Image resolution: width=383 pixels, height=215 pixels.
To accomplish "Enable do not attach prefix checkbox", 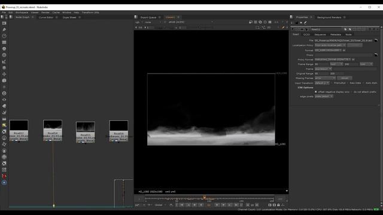I will tap(351, 92).
